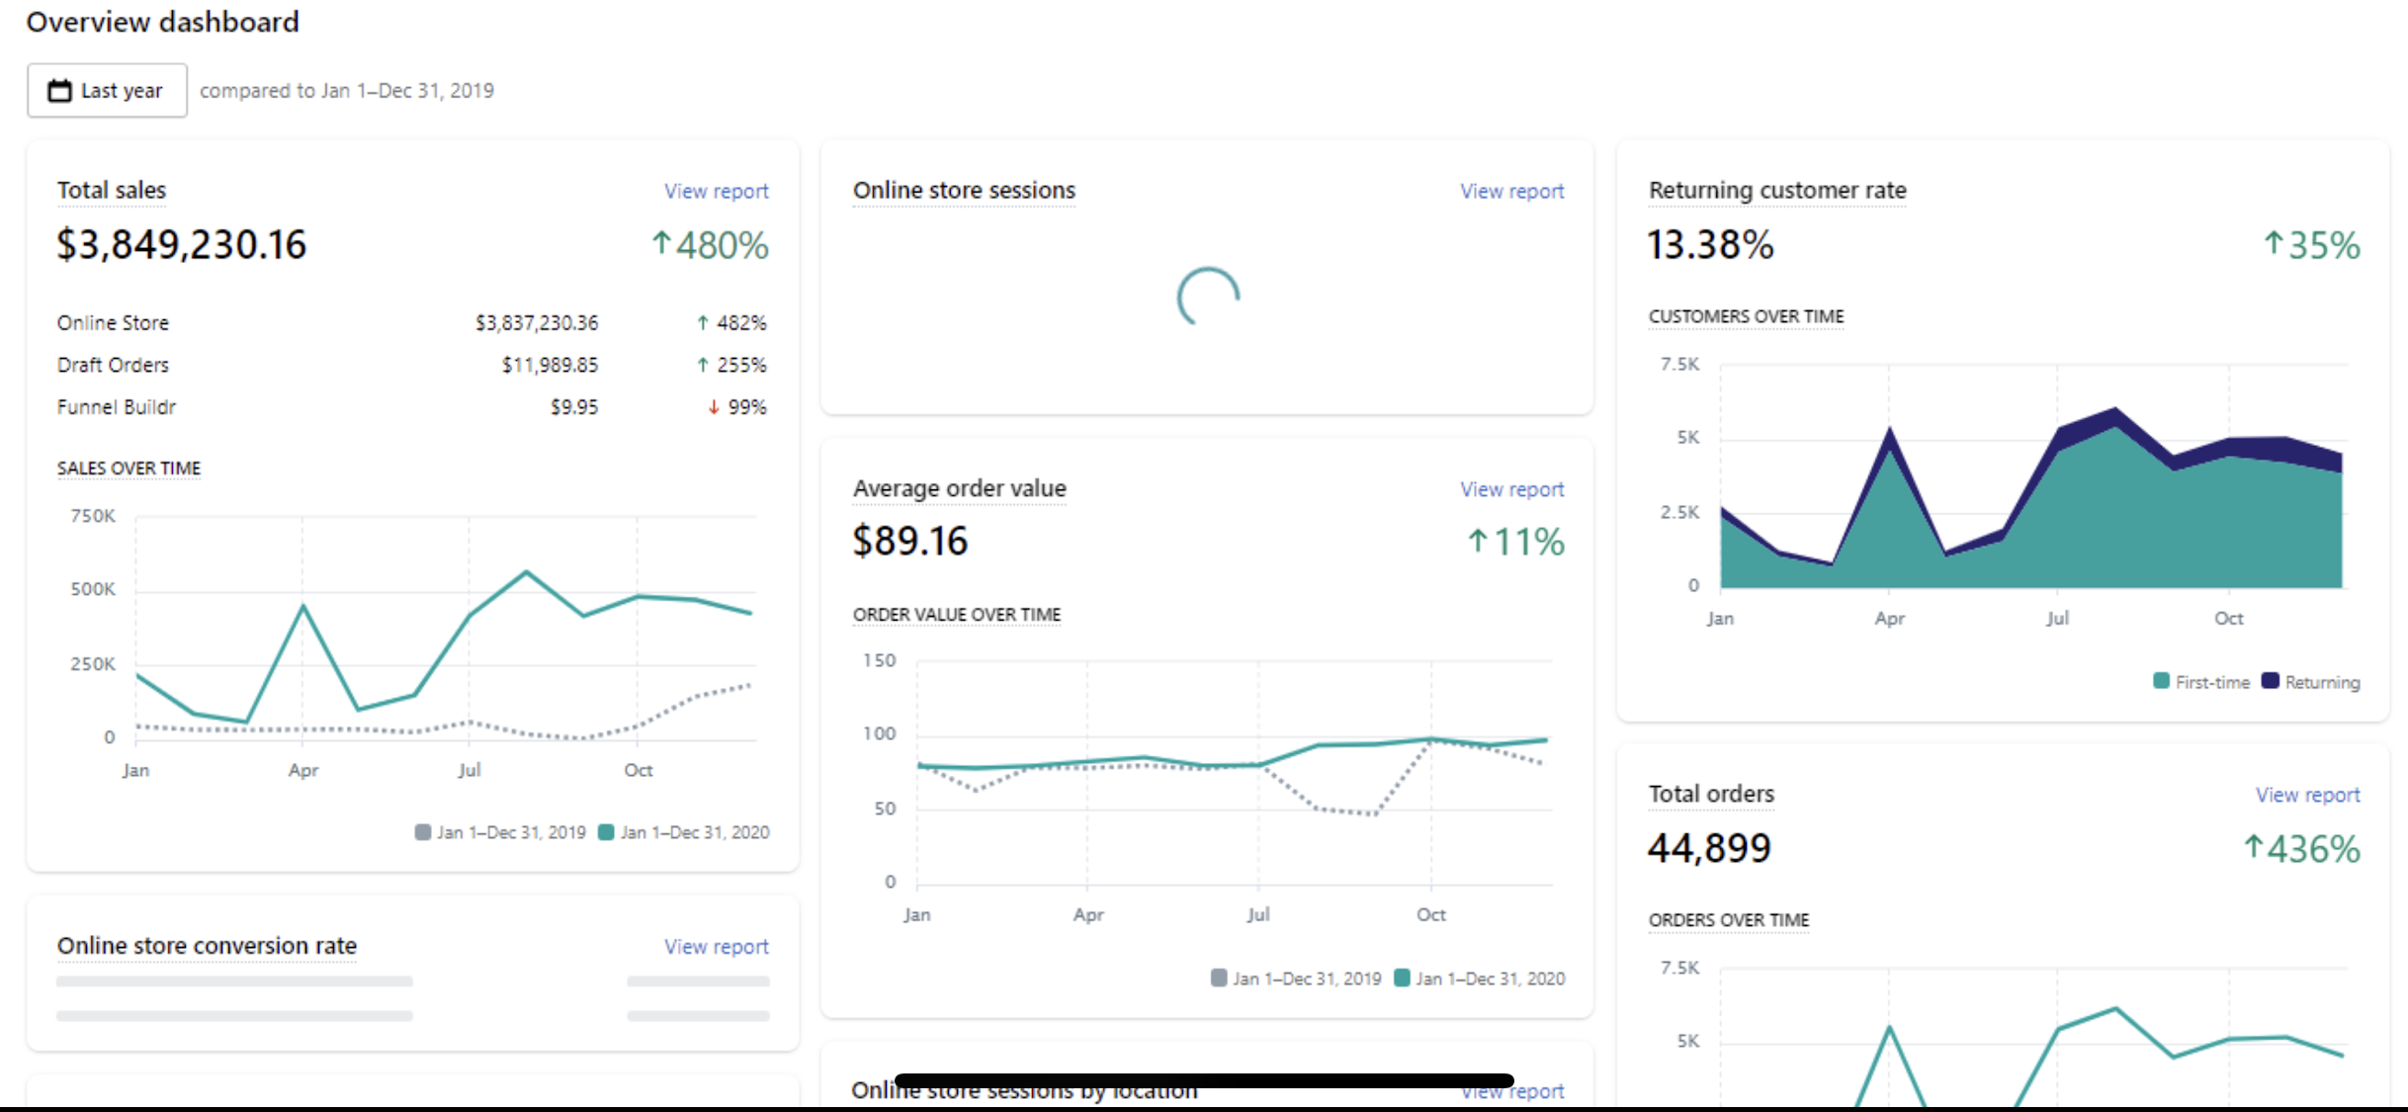The height and width of the screenshot is (1112, 2408).
Task: Click the red down arrow beside 99%
Action: pos(714,407)
